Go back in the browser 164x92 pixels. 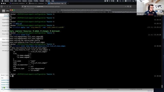[x=2, y=6]
